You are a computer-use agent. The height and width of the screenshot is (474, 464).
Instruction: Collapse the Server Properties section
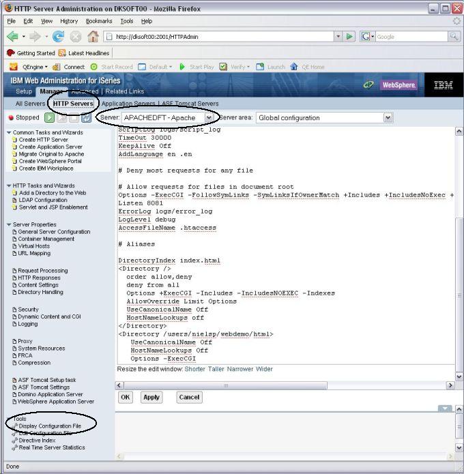point(9,224)
